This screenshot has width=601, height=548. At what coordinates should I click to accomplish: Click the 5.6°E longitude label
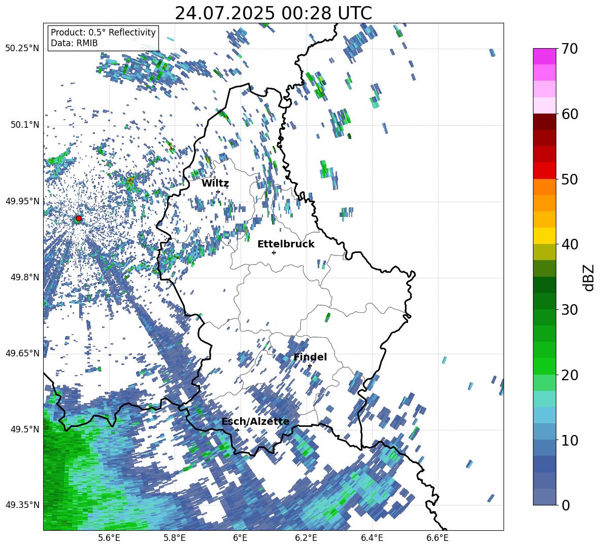coord(109,538)
